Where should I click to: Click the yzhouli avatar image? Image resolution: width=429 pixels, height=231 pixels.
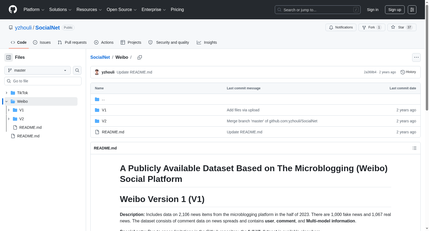click(97, 72)
